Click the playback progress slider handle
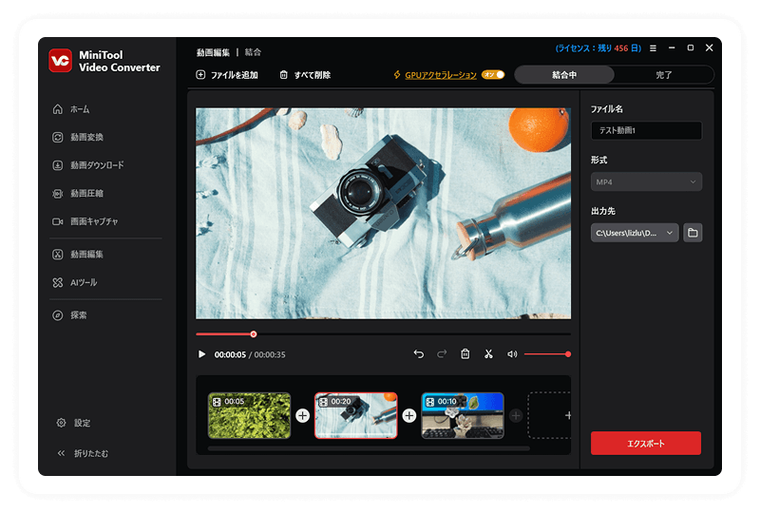This screenshot has height=513, width=760. pos(254,334)
